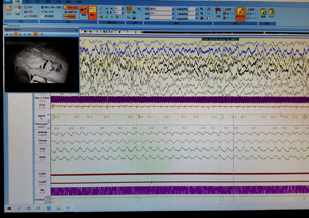Click the Windows Start button
Screen dimensions: 309x218
pos(8,208)
